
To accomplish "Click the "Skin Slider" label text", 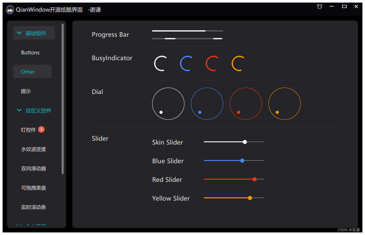I will [x=168, y=142].
